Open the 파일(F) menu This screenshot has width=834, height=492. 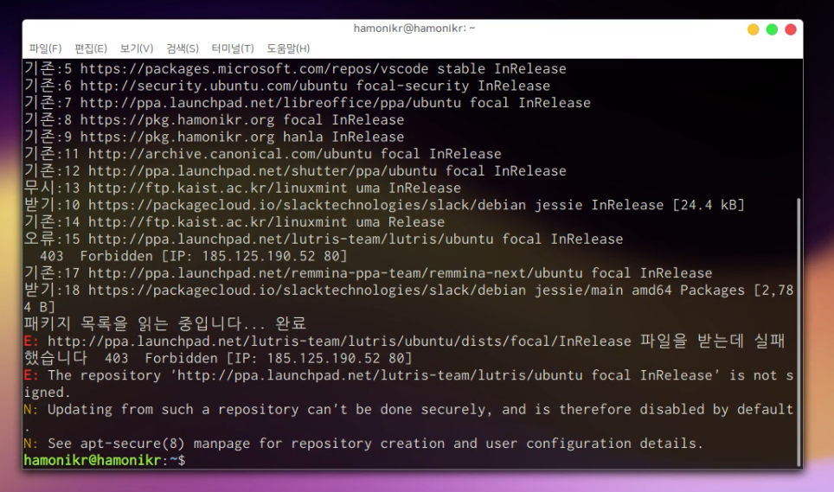(x=45, y=48)
